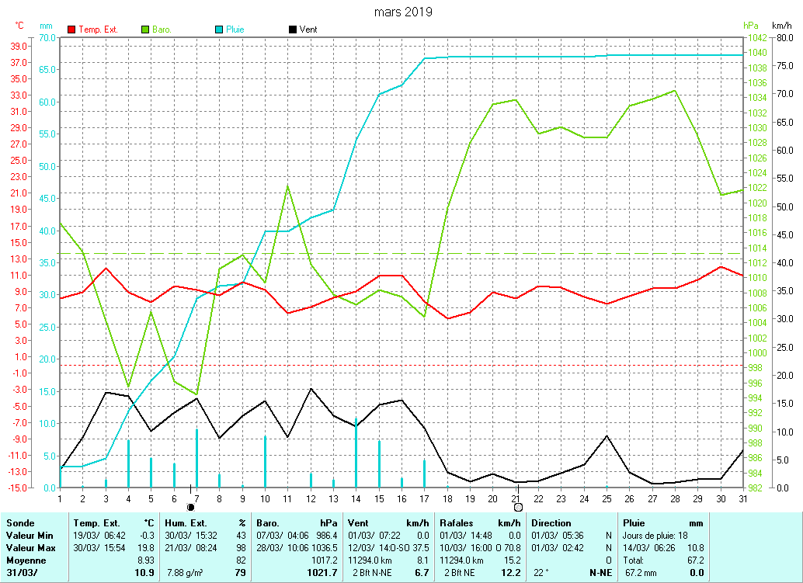Click the 'Jours de pluie: 18' text

(656, 535)
